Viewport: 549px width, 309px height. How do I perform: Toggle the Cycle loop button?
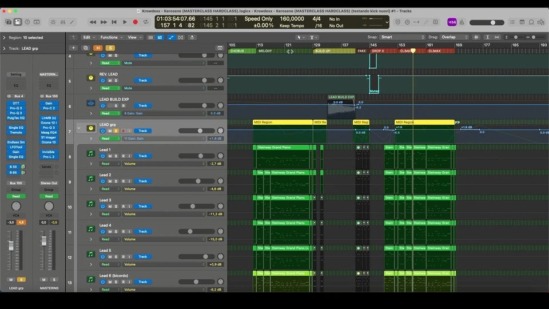click(x=146, y=22)
